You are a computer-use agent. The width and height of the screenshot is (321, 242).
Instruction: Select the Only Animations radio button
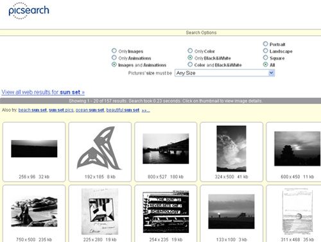114,58
